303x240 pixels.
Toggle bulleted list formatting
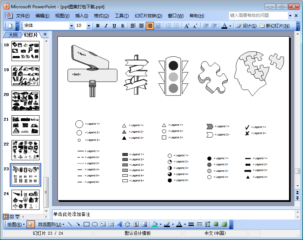pyautogui.click(x=177, y=26)
